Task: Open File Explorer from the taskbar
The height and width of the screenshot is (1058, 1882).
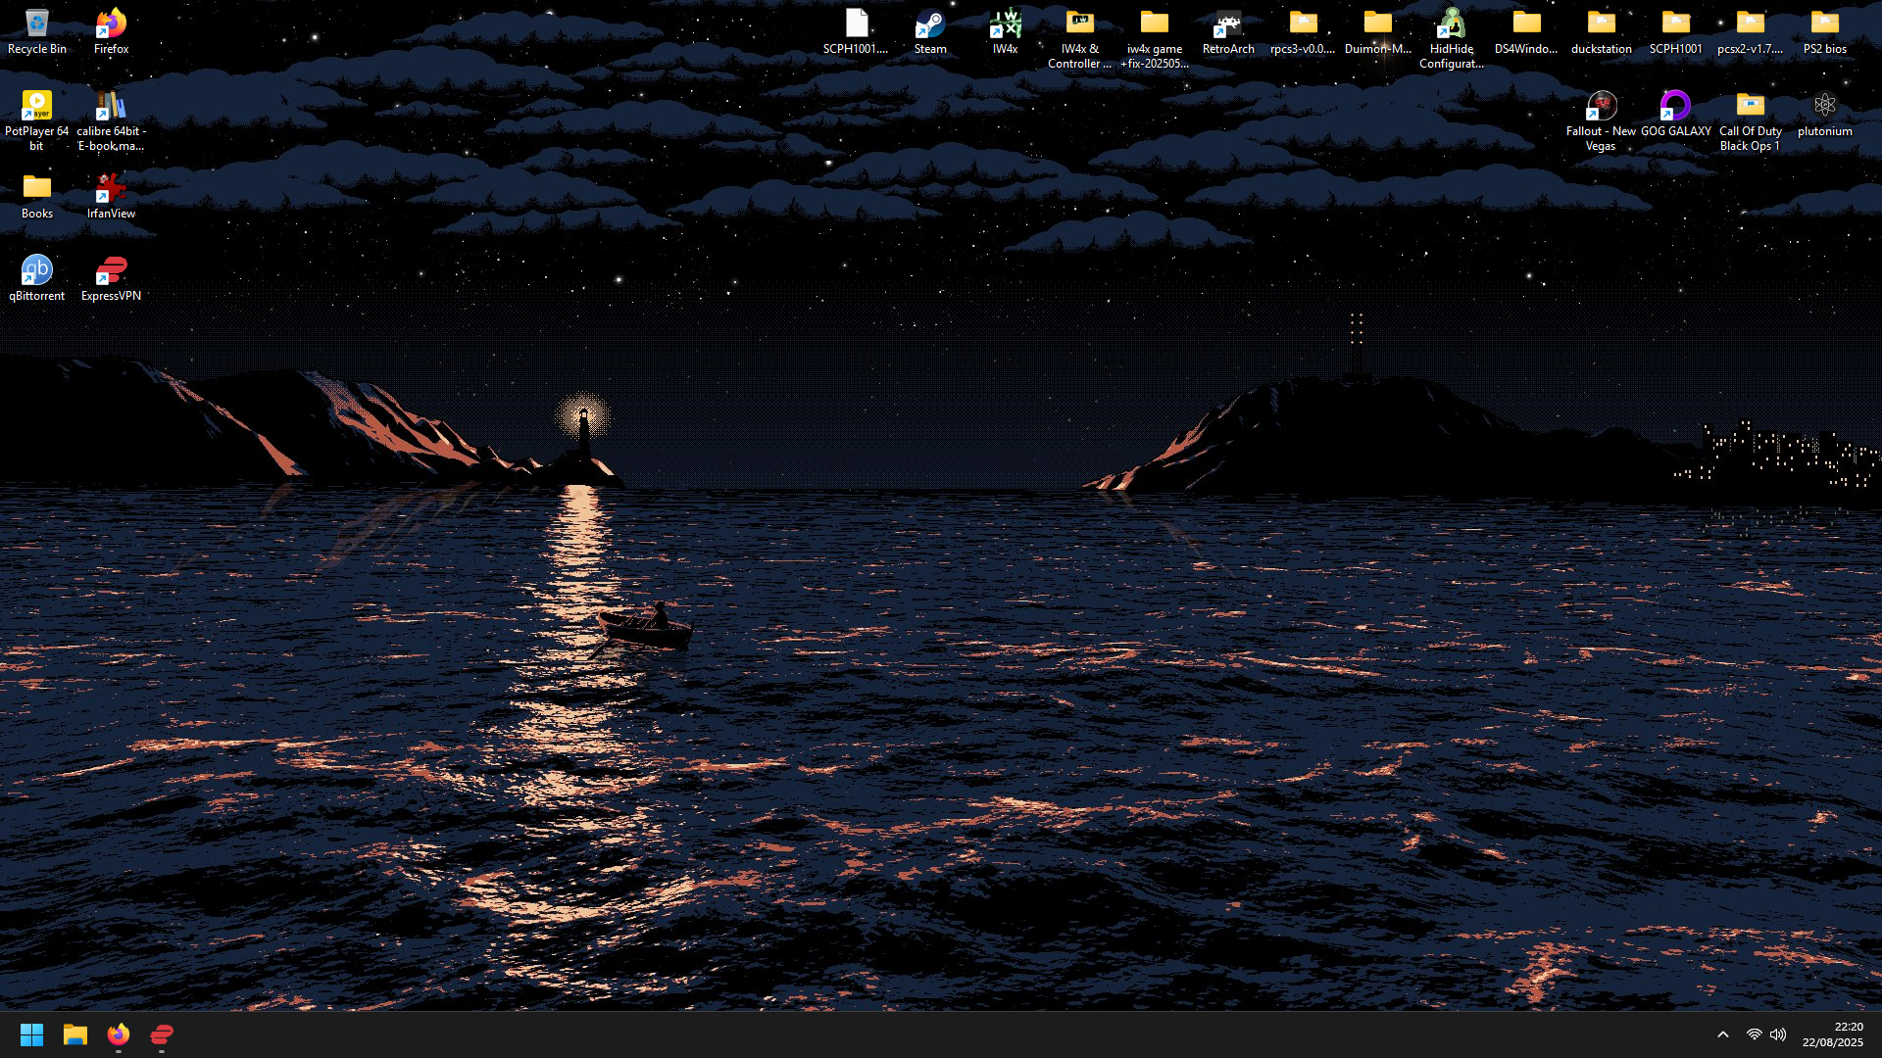Action: click(x=75, y=1034)
